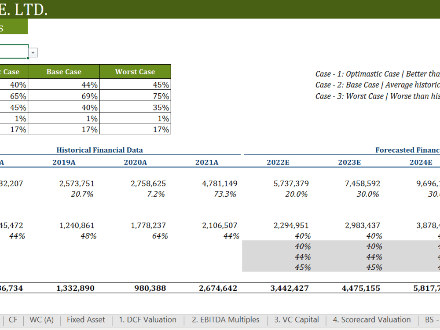Screen dimensions: 440x330
Task: Select Worst Case 75% cell
Action: point(135,95)
